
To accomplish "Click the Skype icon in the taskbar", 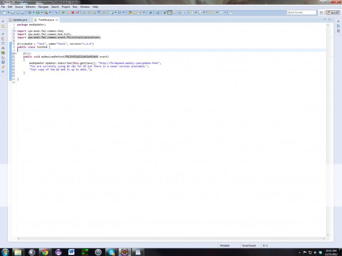I will pos(112,252).
